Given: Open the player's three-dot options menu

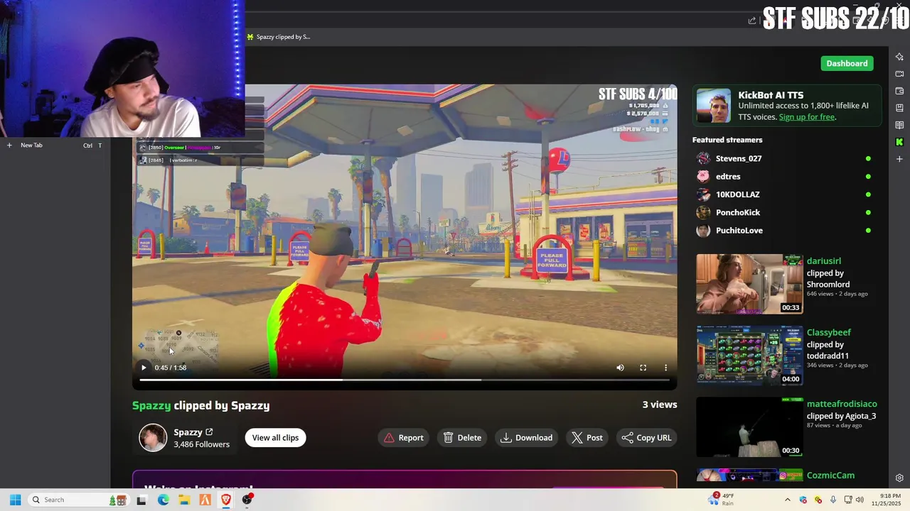Looking at the screenshot, I should tap(665, 368).
